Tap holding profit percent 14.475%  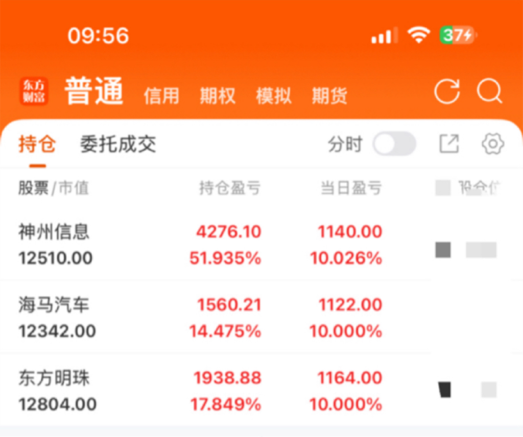[225, 331]
